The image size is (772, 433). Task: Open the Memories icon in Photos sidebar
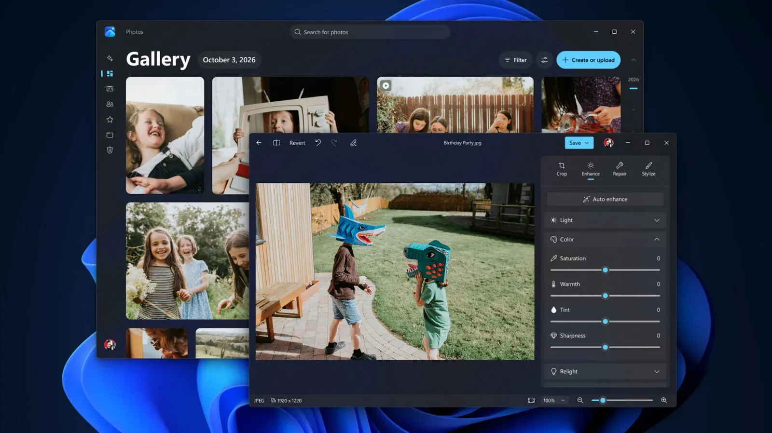pos(110,89)
